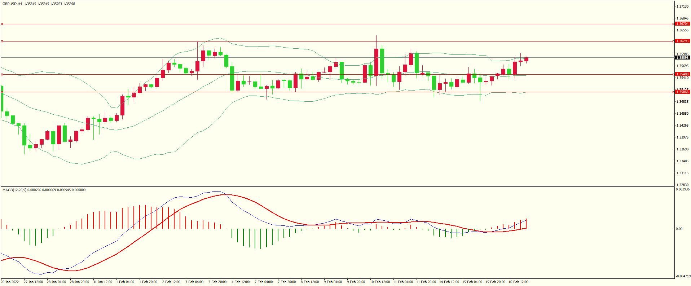Click the 27 Jan 12:00 time label
This screenshot has width=691, height=286.
pos(33,282)
